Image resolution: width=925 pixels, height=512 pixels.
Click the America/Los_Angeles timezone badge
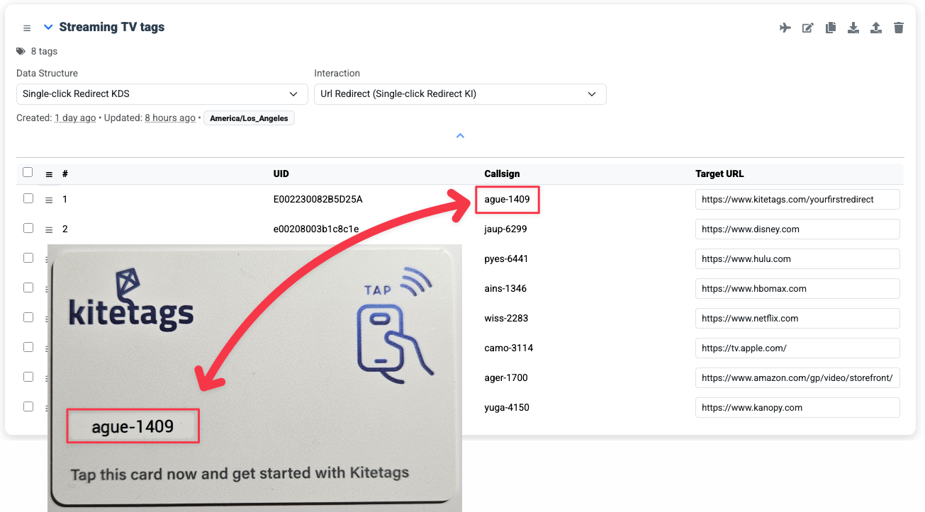(x=249, y=118)
